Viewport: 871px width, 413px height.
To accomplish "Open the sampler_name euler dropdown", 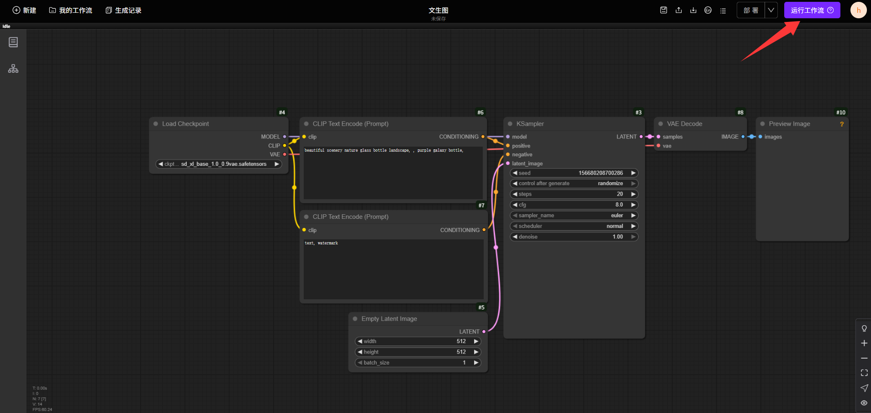I will click(x=574, y=216).
